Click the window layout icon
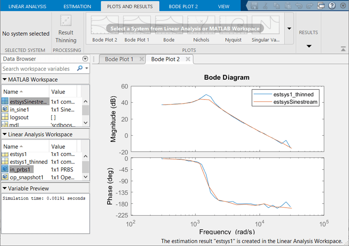 pos(321,6)
